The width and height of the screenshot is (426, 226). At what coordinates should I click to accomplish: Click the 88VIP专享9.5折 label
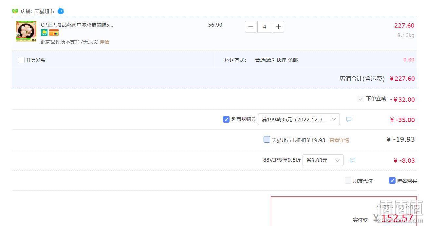click(282, 160)
